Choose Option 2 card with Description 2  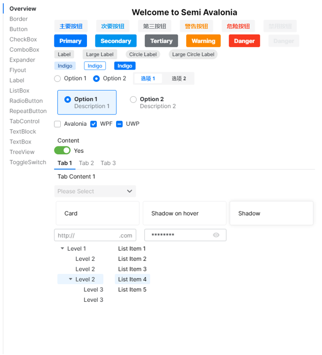[x=153, y=103]
